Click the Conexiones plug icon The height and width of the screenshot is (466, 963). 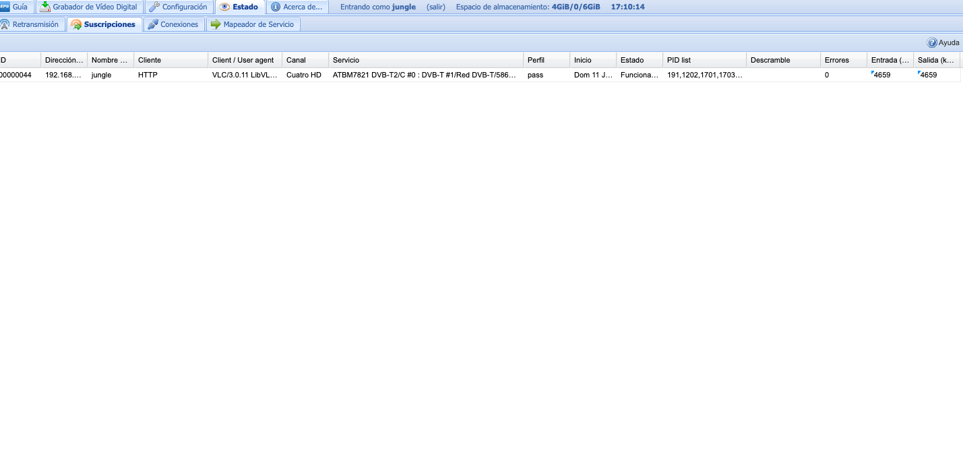click(x=153, y=24)
